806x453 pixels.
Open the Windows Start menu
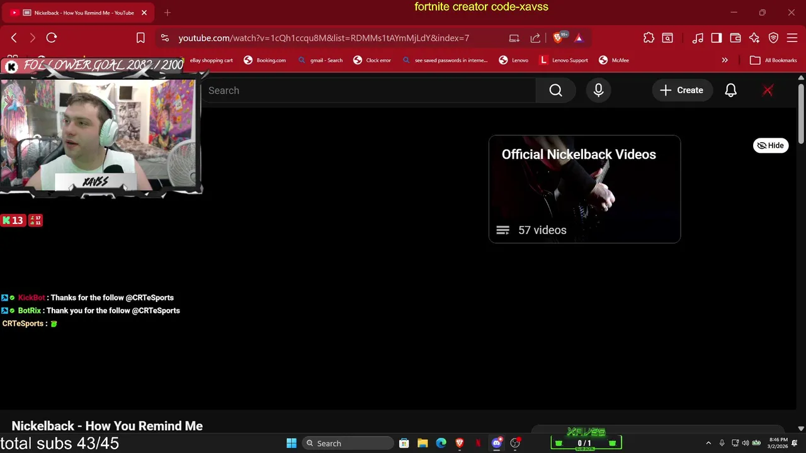(x=291, y=444)
